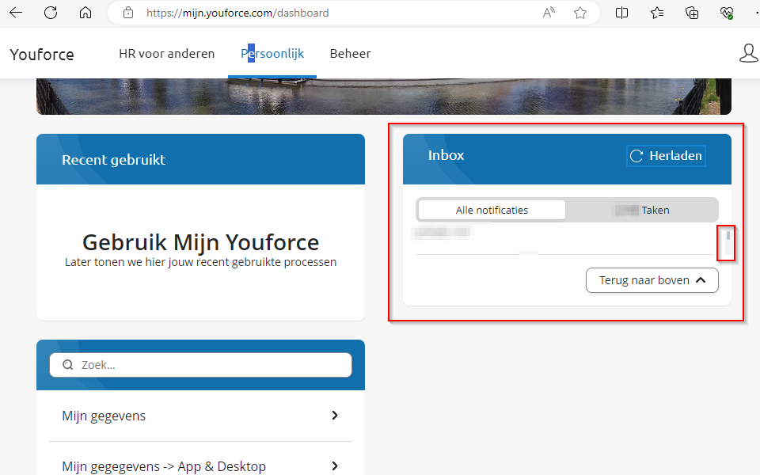Click the Youforce logo
Viewport: 760px width, 475px height.
tap(41, 54)
